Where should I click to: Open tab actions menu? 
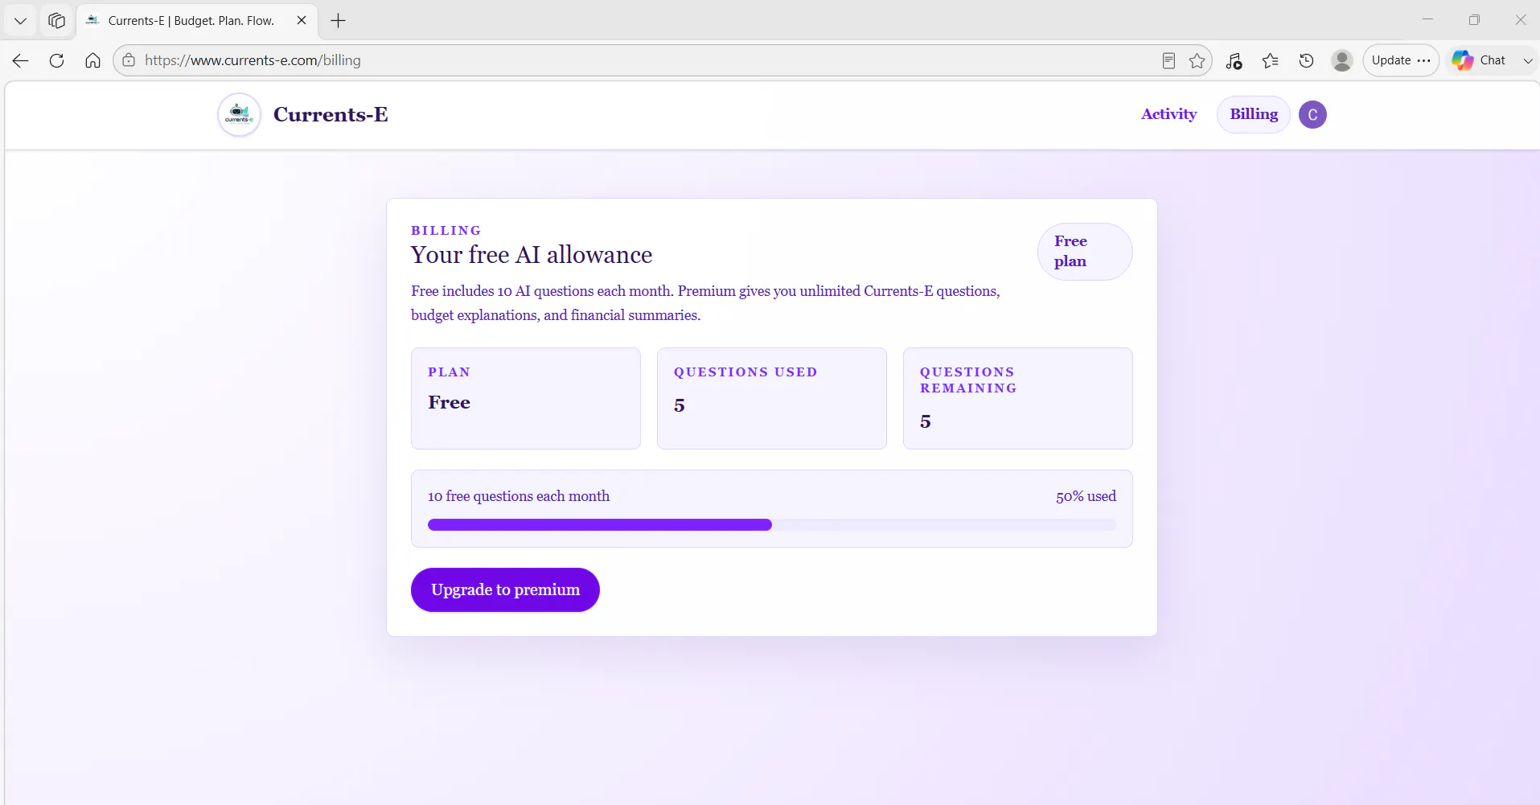[21, 21]
